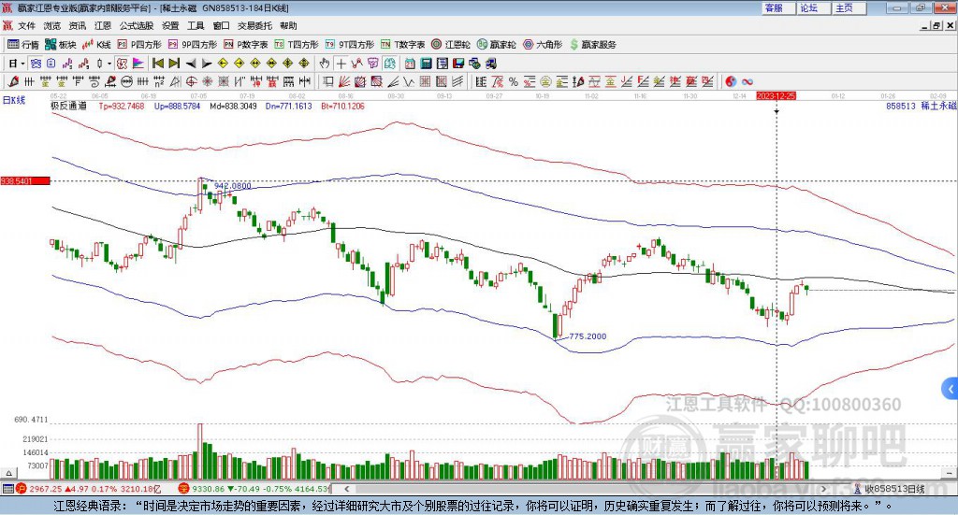Click the 极反通道 indicator name
958x515 pixels.
(68, 106)
